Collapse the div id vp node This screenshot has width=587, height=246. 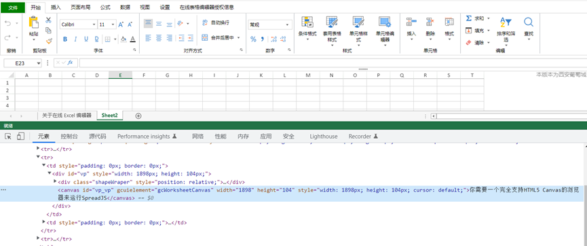pyautogui.click(x=49, y=173)
